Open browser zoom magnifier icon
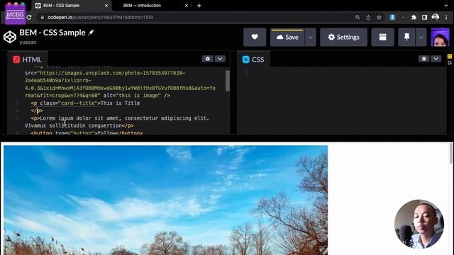This screenshot has width=454, height=255. coord(358,17)
